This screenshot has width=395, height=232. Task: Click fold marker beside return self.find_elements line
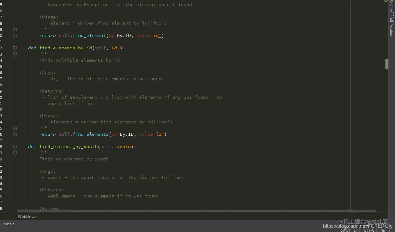click(x=15, y=134)
